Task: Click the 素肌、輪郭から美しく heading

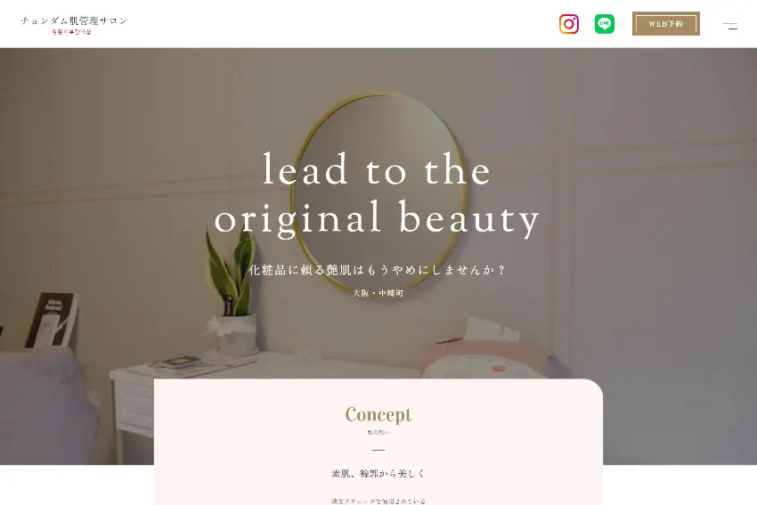Action: pos(378,474)
